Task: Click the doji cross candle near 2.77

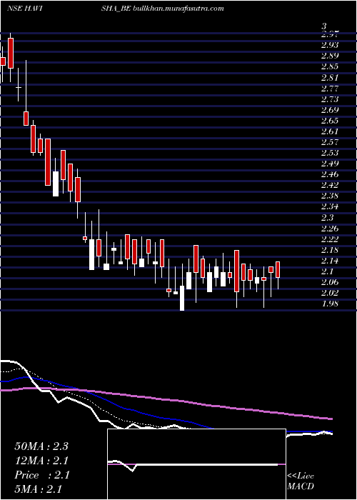Action: (19, 87)
